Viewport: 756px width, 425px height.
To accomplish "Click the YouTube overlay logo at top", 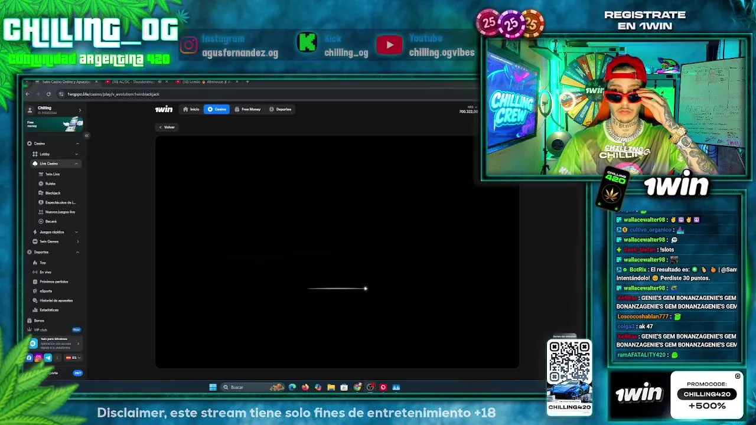I will click(x=389, y=45).
